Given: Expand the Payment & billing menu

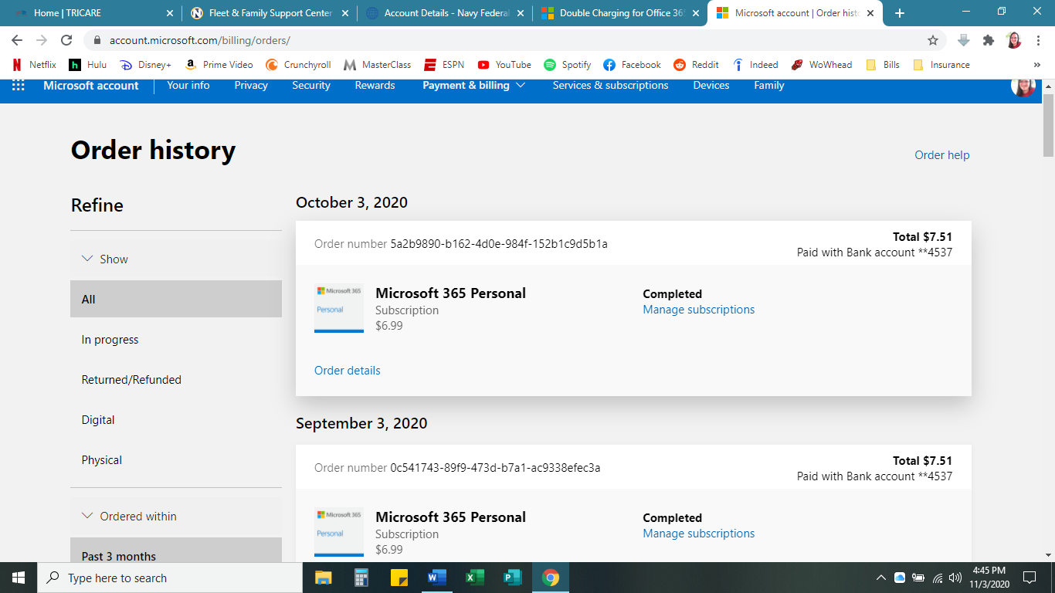Looking at the screenshot, I should click(473, 86).
